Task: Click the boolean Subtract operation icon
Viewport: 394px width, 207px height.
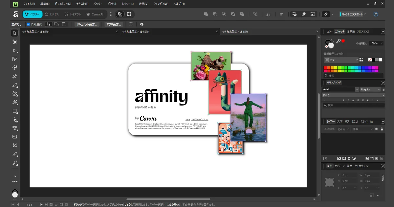Action: point(215,14)
